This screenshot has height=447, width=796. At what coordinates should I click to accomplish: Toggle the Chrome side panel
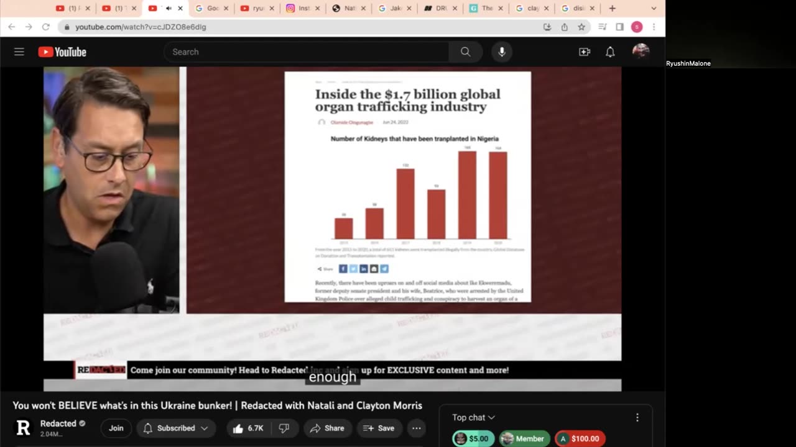(x=619, y=27)
